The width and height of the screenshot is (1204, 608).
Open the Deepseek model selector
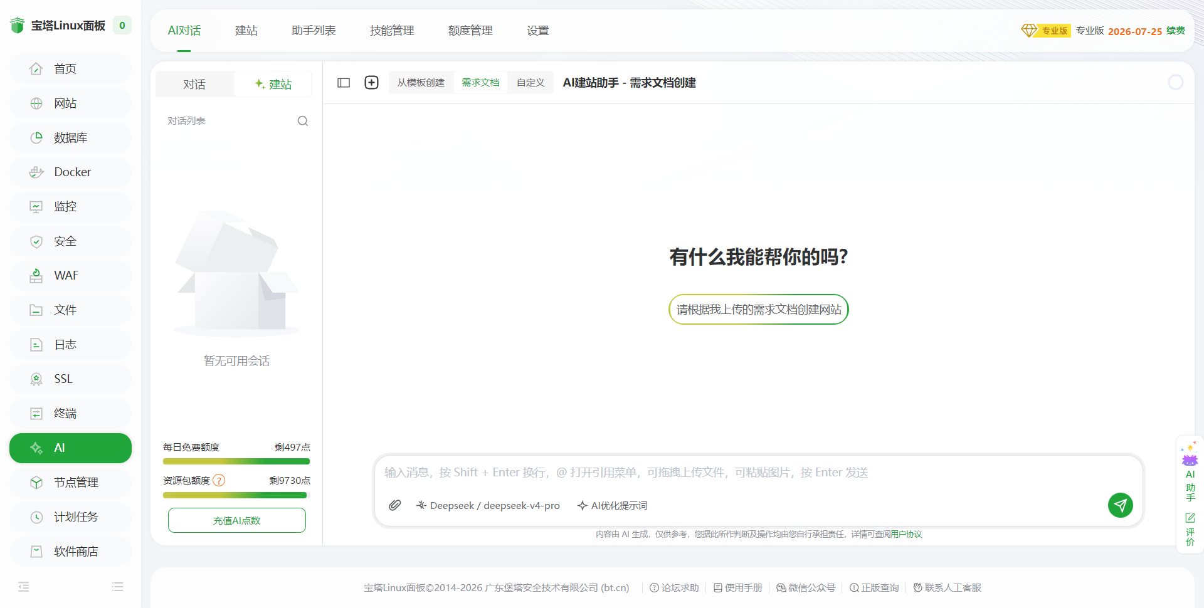coord(488,505)
